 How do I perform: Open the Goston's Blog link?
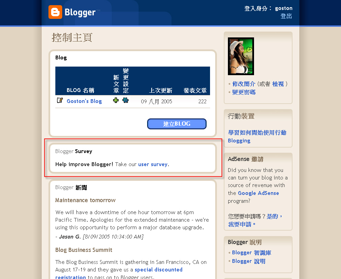84,101
